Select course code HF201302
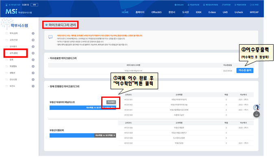 (128, 105)
